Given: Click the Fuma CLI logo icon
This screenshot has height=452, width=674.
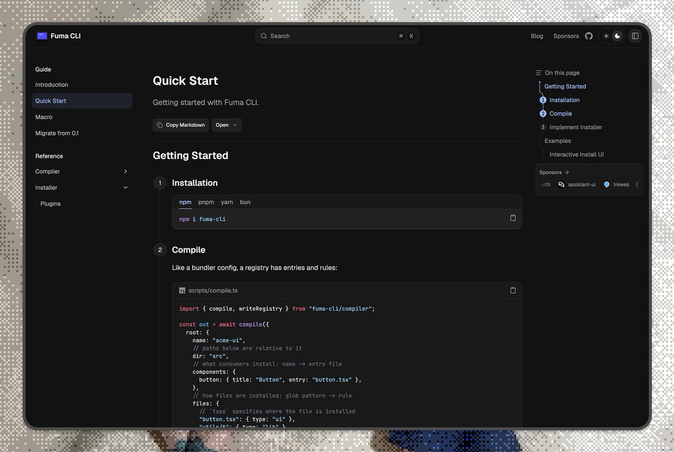Looking at the screenshot, I should (x=42, y=36).
